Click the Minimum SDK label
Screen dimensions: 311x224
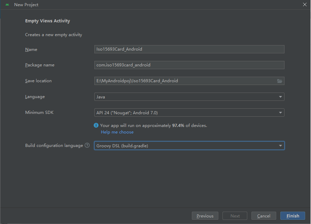[39, 113]
